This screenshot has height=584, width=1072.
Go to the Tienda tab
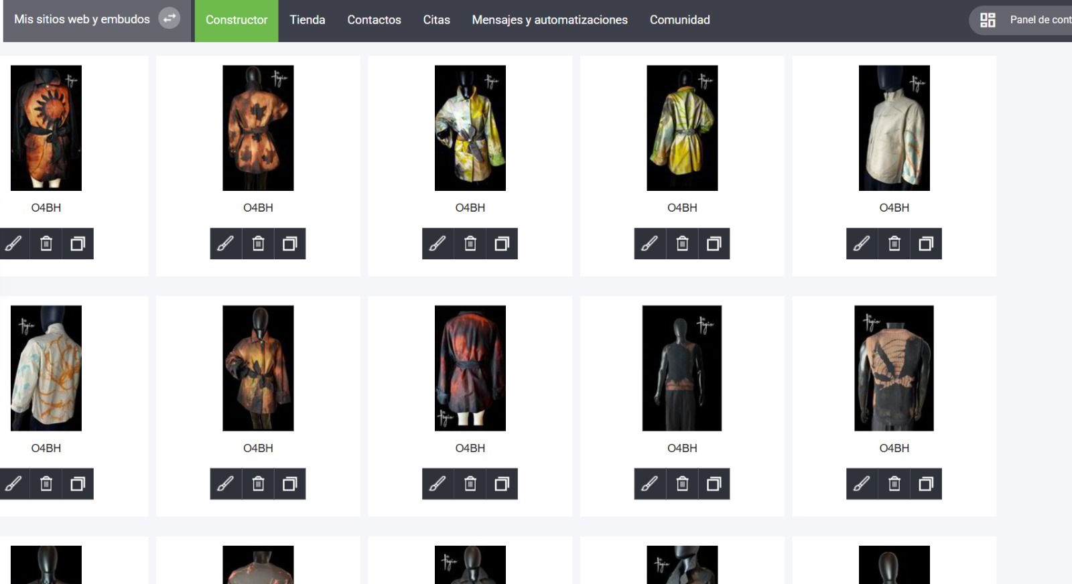[x=308, y=20]
